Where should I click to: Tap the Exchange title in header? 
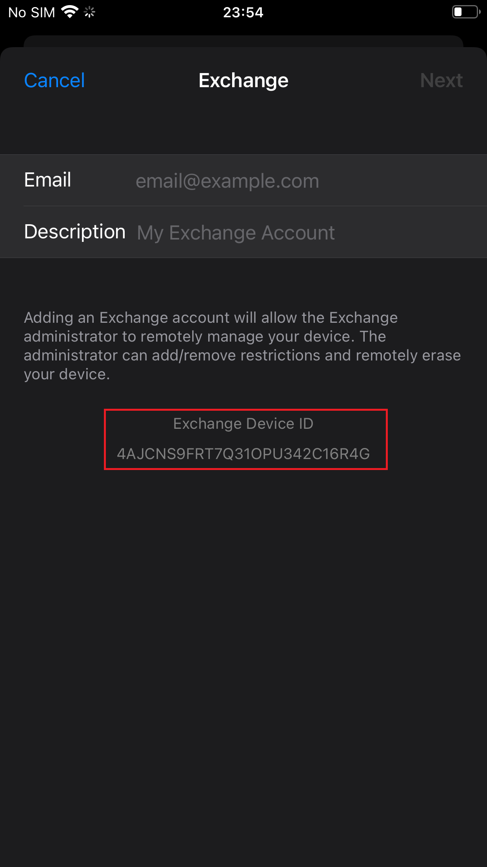click(x=243, y=80)
